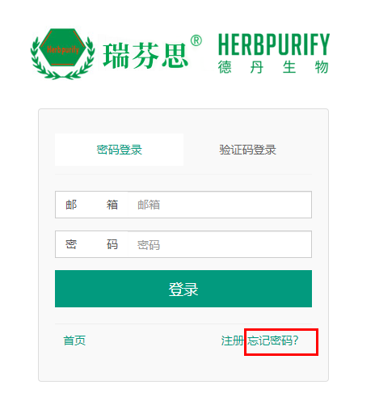
Task: Open the 忘记密码? link
Action: pyautogui.click(x=273, y=340)
